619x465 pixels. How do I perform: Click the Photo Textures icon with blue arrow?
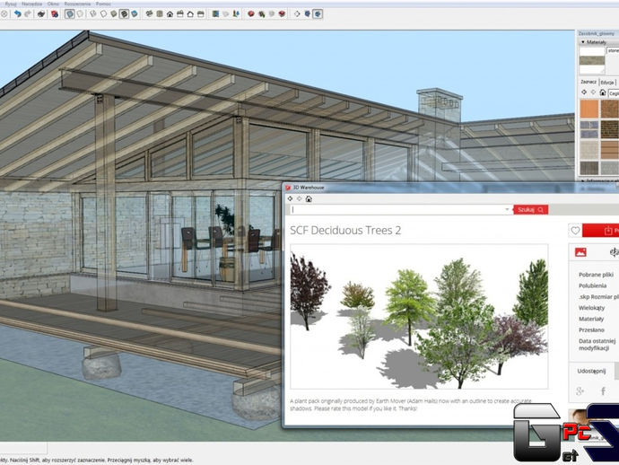pyautogui.click(x=236, y=13)
